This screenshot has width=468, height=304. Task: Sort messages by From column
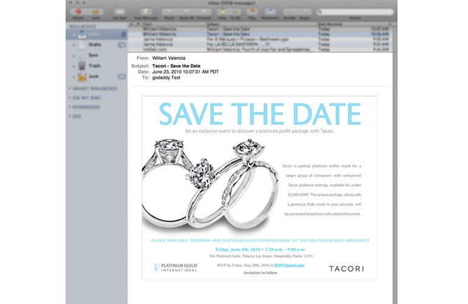pyautogui.click(x=174, y=24)
